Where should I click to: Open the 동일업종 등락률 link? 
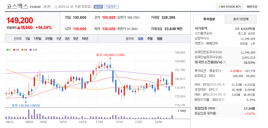[206, 113]
